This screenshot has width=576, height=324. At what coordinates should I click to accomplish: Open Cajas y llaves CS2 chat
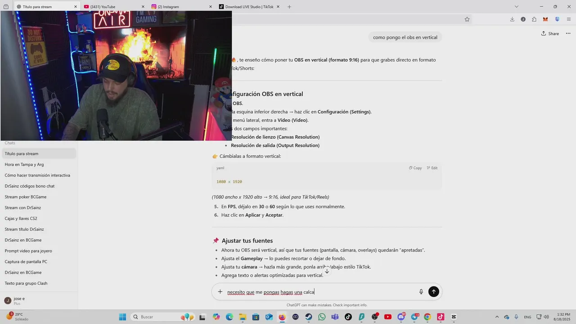[x=39, y=219]
